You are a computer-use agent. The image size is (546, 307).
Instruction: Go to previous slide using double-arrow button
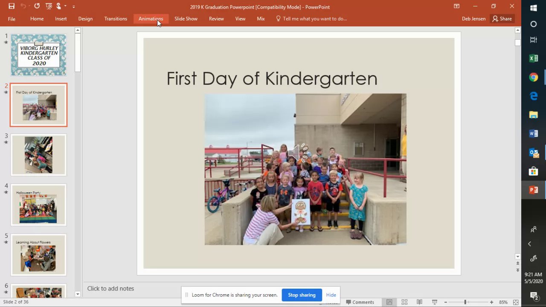coord(518,264)
